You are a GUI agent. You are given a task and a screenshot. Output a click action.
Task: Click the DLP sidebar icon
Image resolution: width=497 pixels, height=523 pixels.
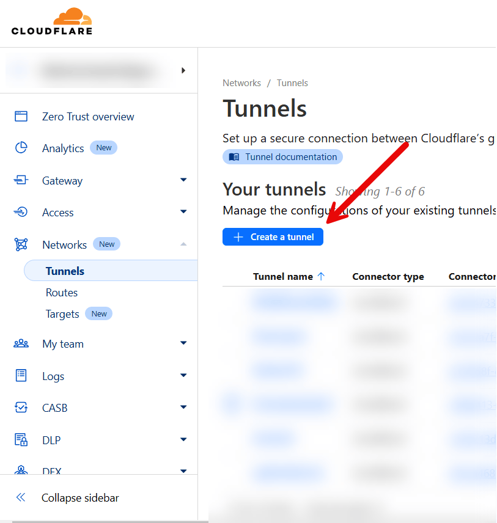(x=21, y=440)
